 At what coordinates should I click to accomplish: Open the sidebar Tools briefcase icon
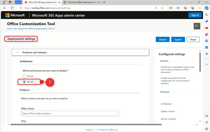tap(207, 28)
